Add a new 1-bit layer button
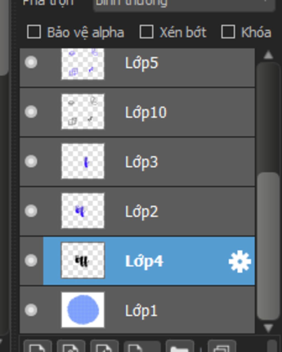282x352 pixels. [104, 346]
